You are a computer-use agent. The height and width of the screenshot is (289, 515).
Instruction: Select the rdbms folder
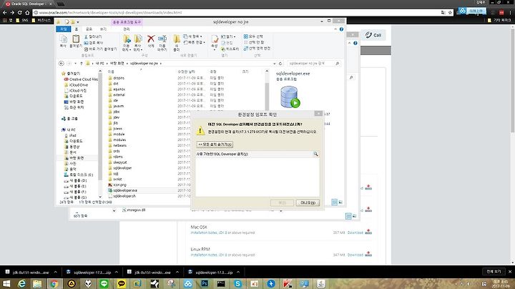(x=117, y=157)
